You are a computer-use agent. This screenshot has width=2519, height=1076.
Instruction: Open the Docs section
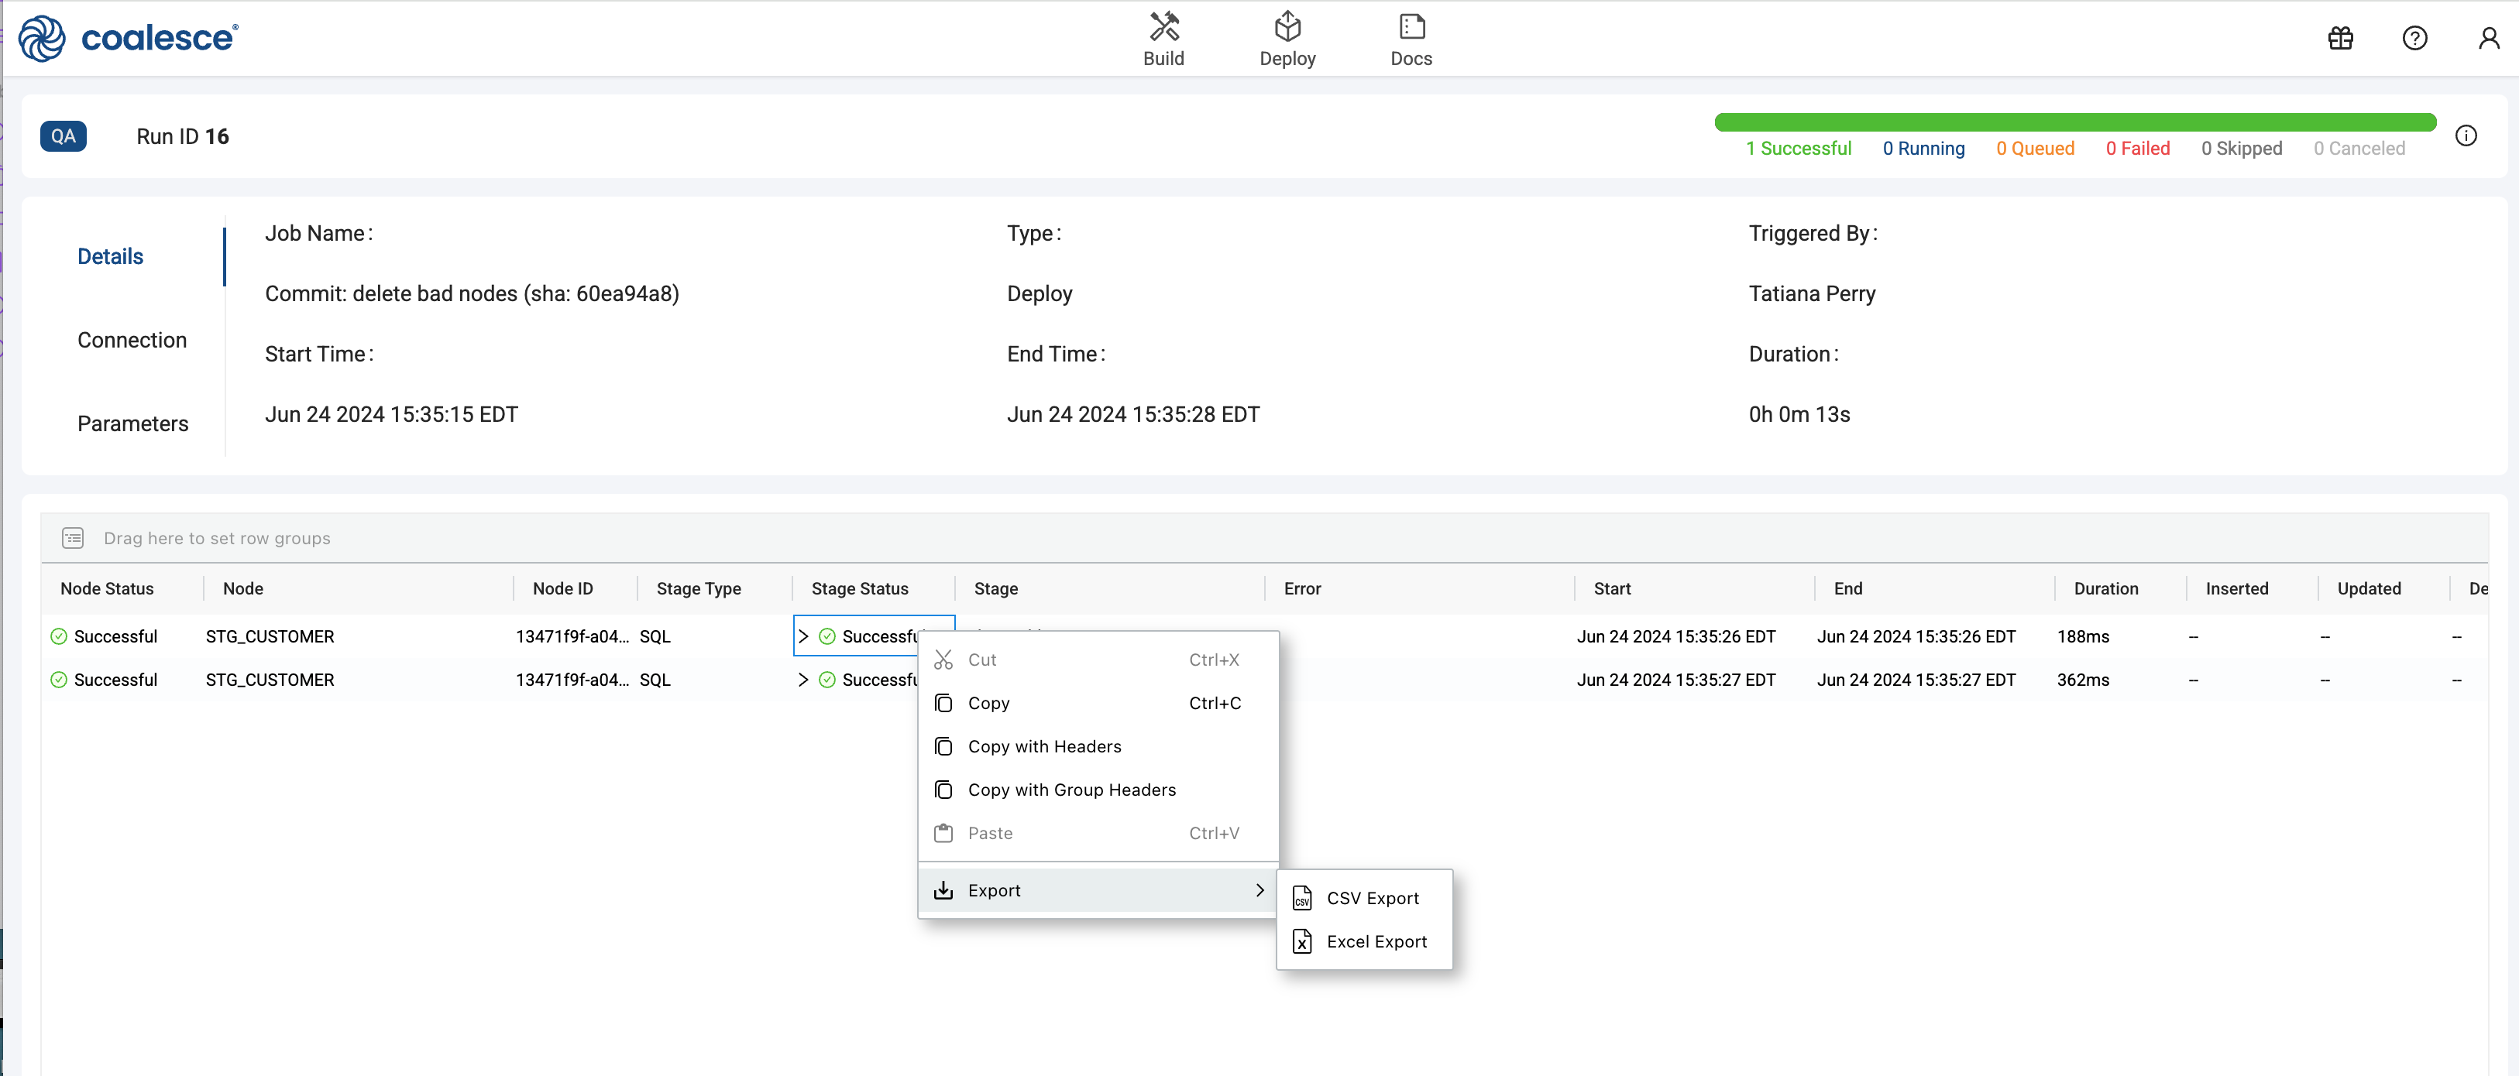click(x=1411, y=39)
